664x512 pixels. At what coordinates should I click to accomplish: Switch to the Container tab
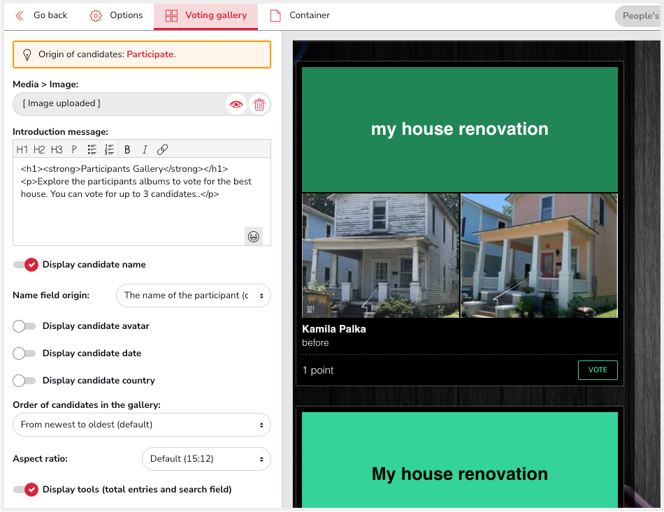tap(301, 15)
